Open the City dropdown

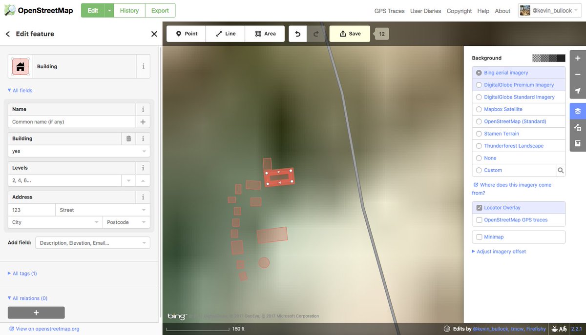click(97, 222)
